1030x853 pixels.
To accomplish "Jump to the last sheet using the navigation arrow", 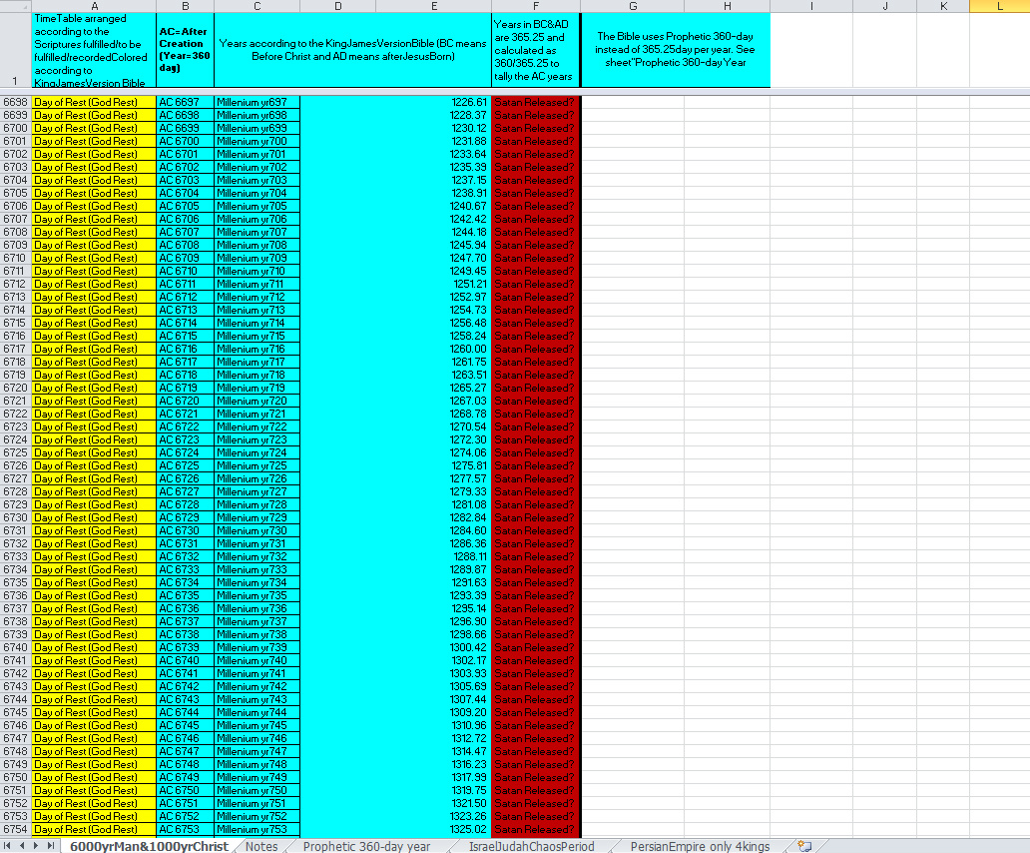I will pyautogui.click(x=51, y=846).
